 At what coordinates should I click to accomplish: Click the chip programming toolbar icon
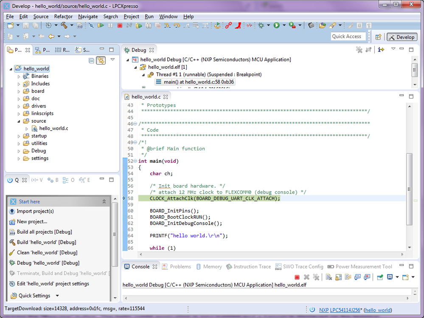coord(311,25)
